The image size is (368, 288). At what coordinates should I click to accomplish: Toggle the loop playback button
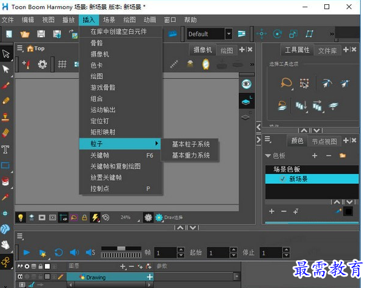pos(59,253)
